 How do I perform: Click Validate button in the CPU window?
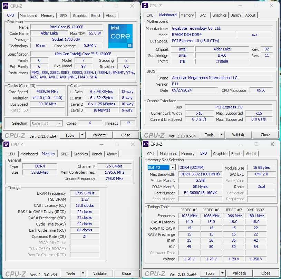point(99,135)
